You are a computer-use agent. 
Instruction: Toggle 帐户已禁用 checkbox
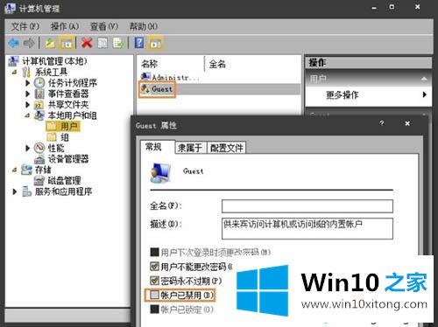point(154,295)
